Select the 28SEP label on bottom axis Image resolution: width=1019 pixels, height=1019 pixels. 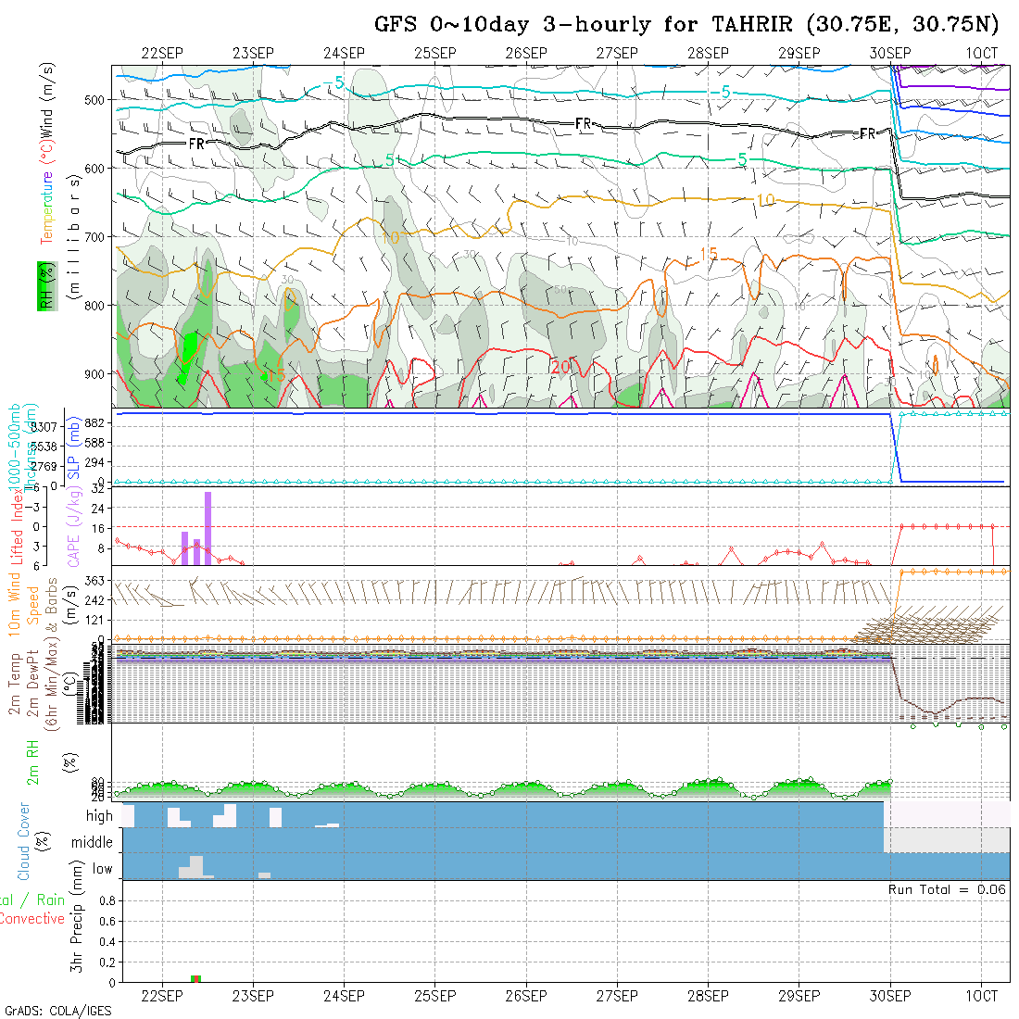pyautogui.click(x=708, y=995)
